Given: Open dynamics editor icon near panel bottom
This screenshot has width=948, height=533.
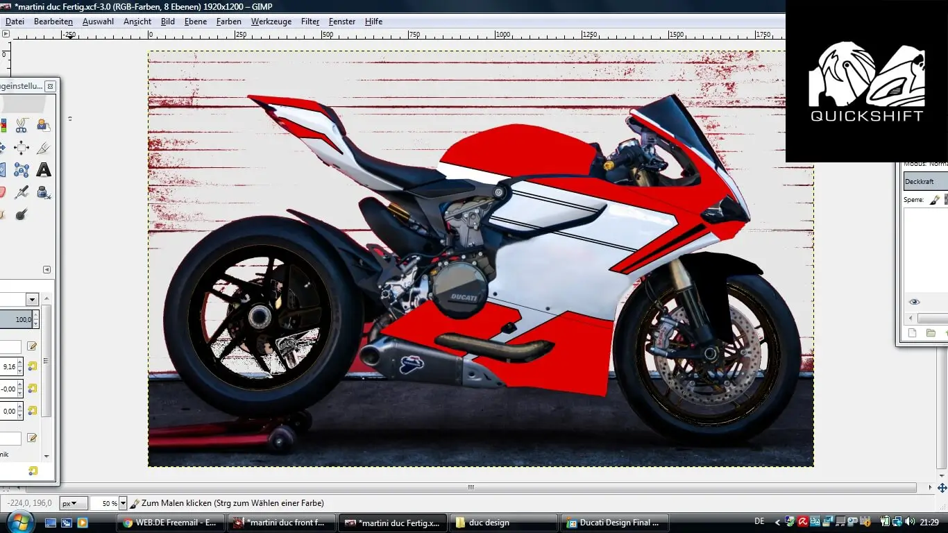Looking at the screenshot, I should (32, 437).
